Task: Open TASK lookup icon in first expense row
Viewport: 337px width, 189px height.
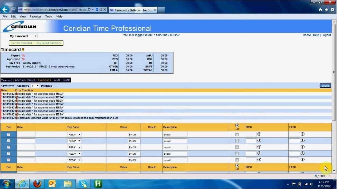Action: [303, 134]
